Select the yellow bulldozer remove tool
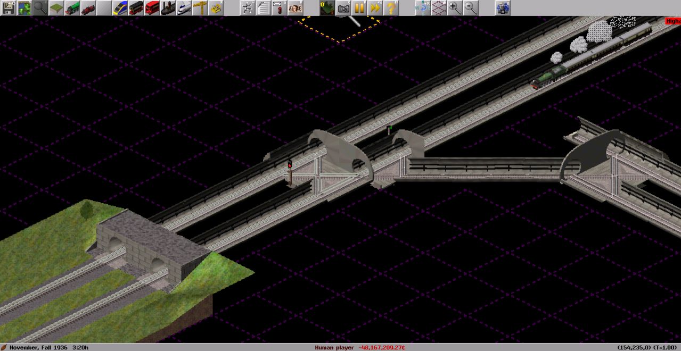The height and width of the screenshot is (351, 681). click(216, 8)
